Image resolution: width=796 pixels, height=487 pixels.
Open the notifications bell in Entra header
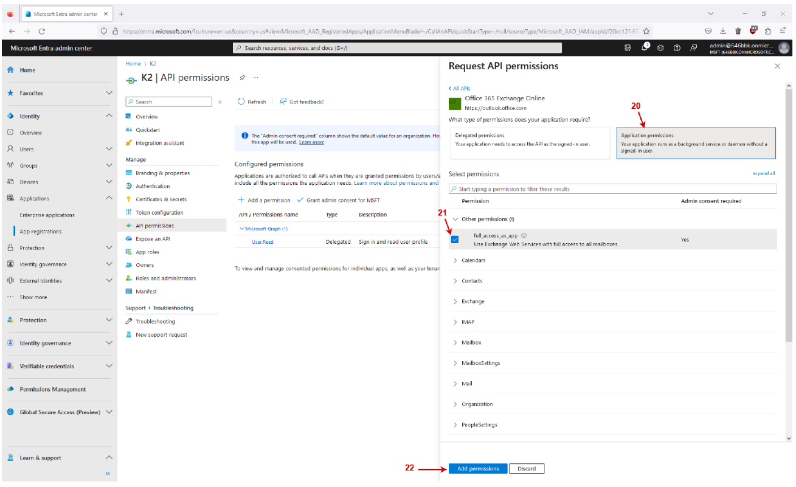tap(645, 48)
